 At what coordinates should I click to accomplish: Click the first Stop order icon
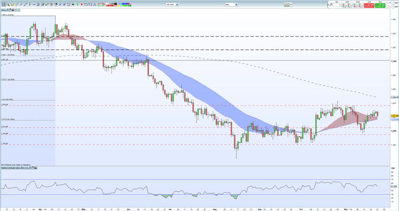355,5
